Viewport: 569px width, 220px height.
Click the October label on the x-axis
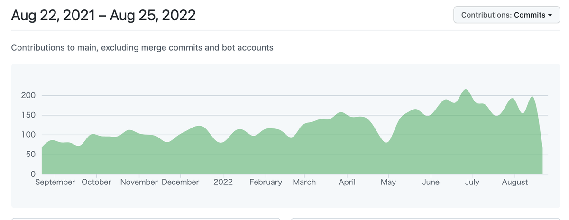[97, 182]
